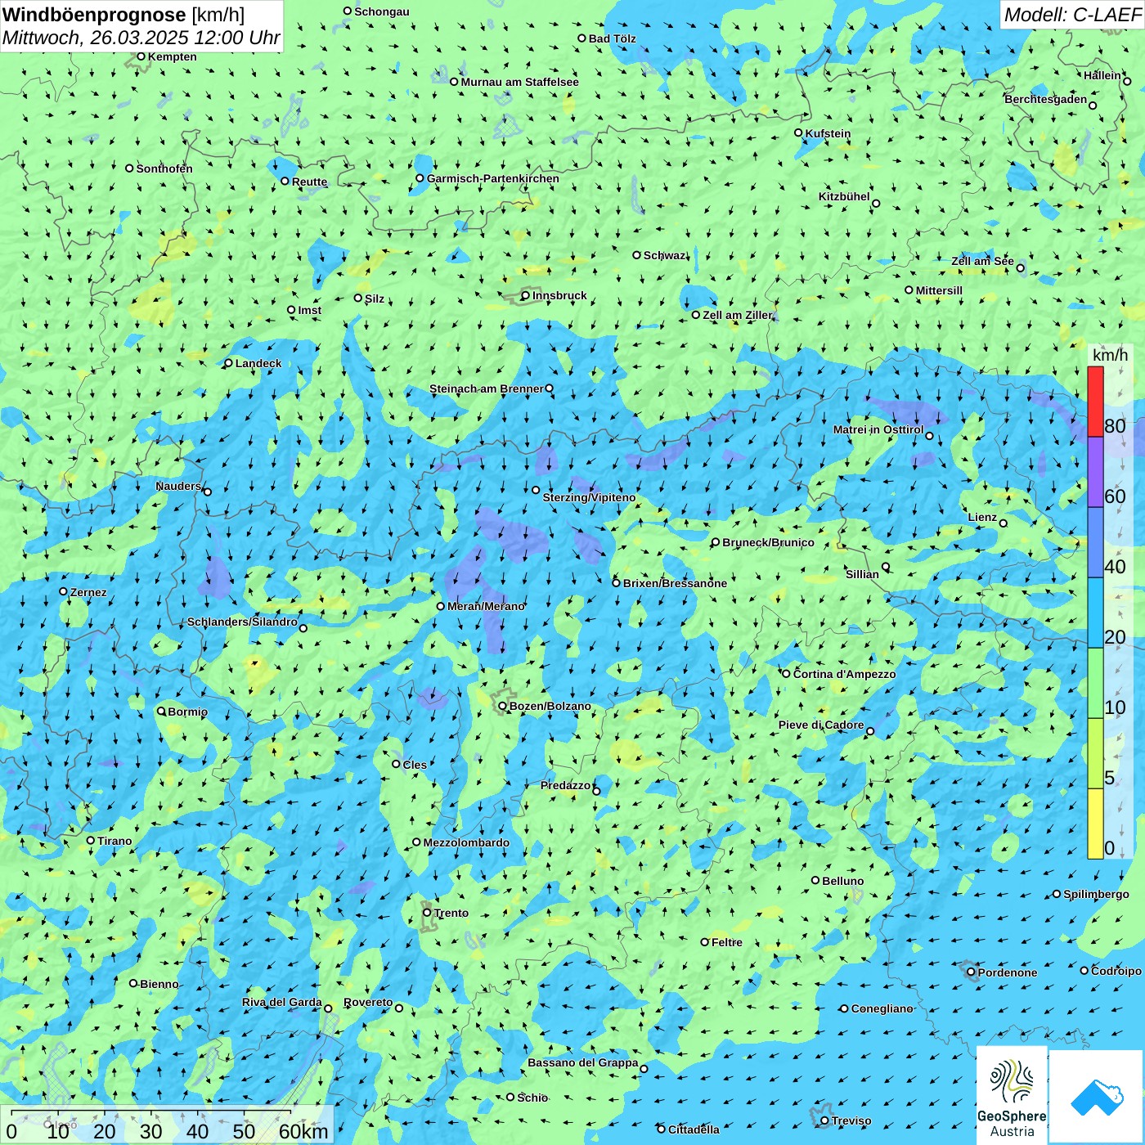Click the purple 60-80 km/h legend color

[x=1095, y=472]
